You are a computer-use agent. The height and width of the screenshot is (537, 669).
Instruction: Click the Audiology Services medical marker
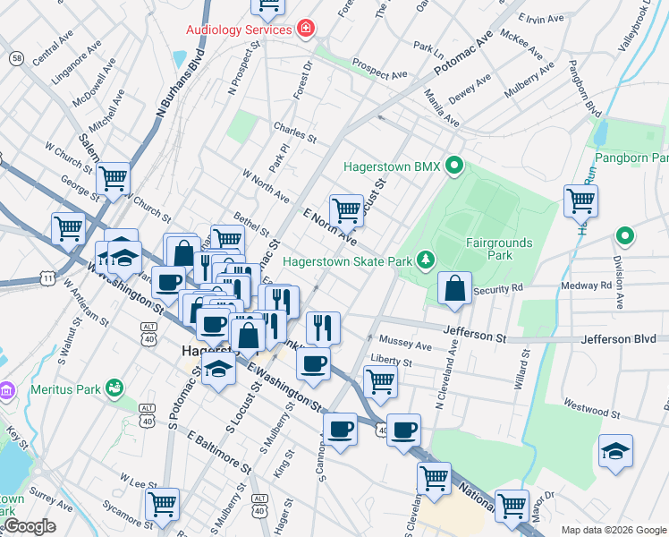click(306, 29)
